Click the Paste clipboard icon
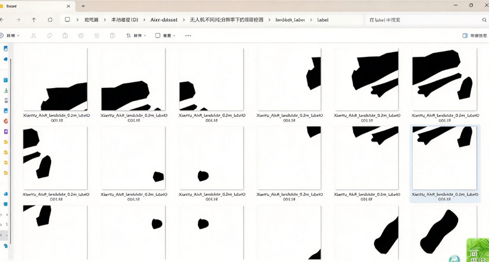Image resolution: width=489 pixels, height=262 pixels. (65, 35)
